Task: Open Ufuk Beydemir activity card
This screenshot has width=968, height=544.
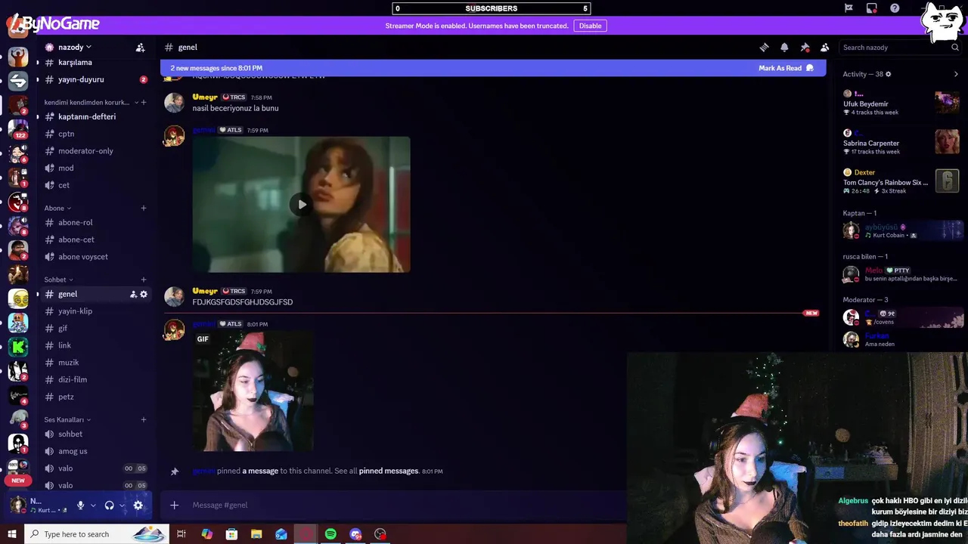Action: [901, 103]
